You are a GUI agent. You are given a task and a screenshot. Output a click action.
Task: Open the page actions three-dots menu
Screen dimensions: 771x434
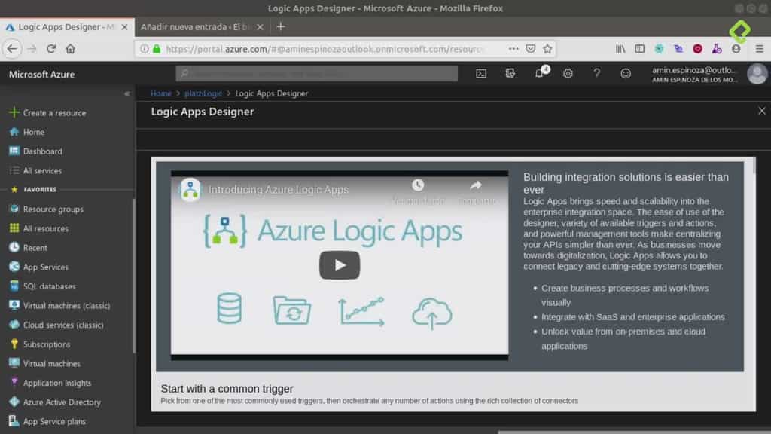click(513, 49)
